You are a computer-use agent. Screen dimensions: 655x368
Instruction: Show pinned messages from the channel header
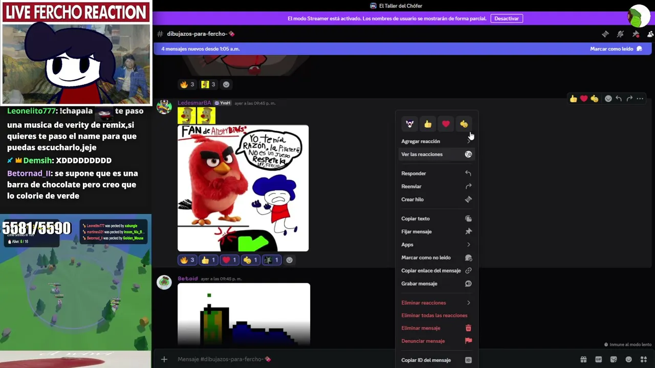(x=636, y=34)
